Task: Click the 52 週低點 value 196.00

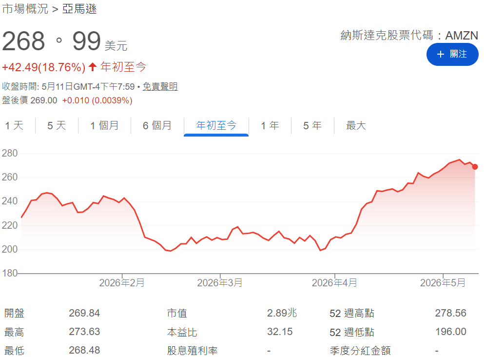Action: click(x=451, y=332)
